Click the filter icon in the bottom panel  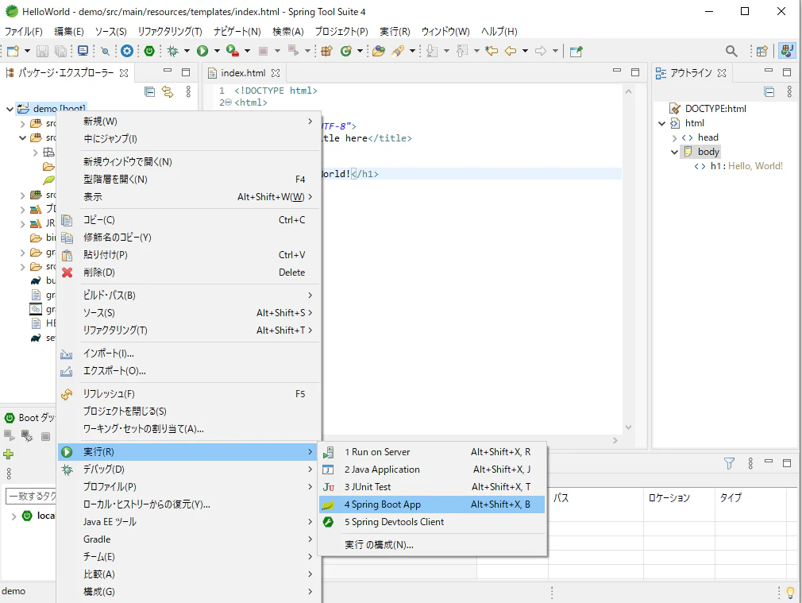pyautogui.click(x=730, y=463)
